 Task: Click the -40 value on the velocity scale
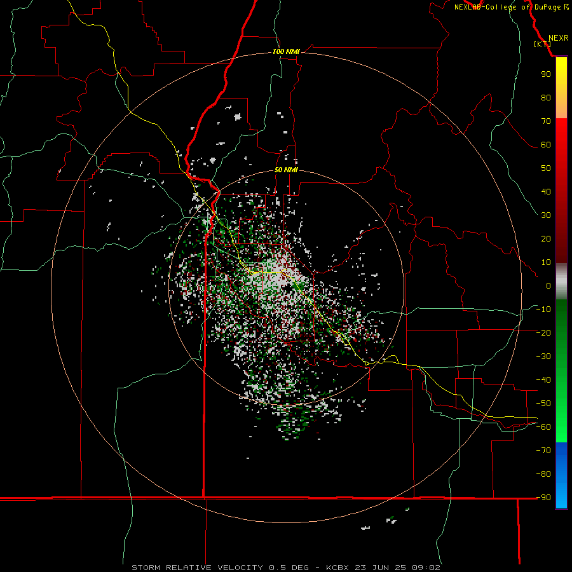[543, 380]
